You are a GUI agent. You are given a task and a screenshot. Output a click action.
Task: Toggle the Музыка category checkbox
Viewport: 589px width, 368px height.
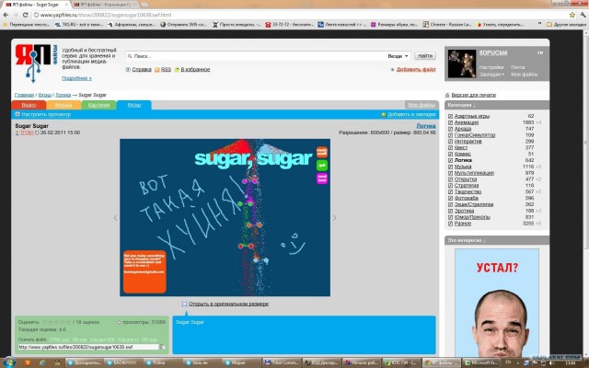point(450,167)
